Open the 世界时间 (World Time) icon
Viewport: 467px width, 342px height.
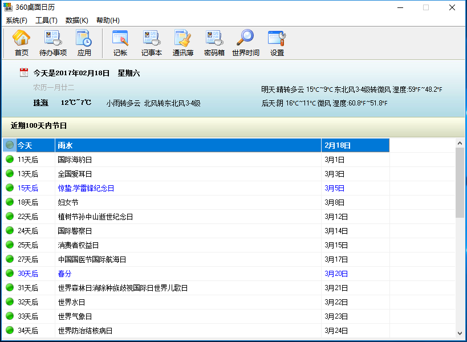tap(245, 44)
